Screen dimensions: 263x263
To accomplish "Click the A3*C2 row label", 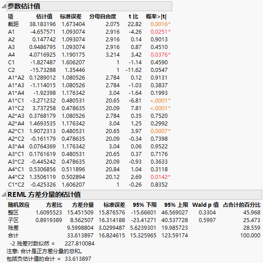I will click(x=16, y=162).
